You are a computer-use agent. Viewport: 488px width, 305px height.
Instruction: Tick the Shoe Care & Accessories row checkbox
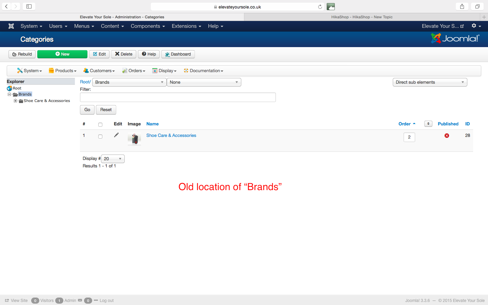tap(100, 137)
